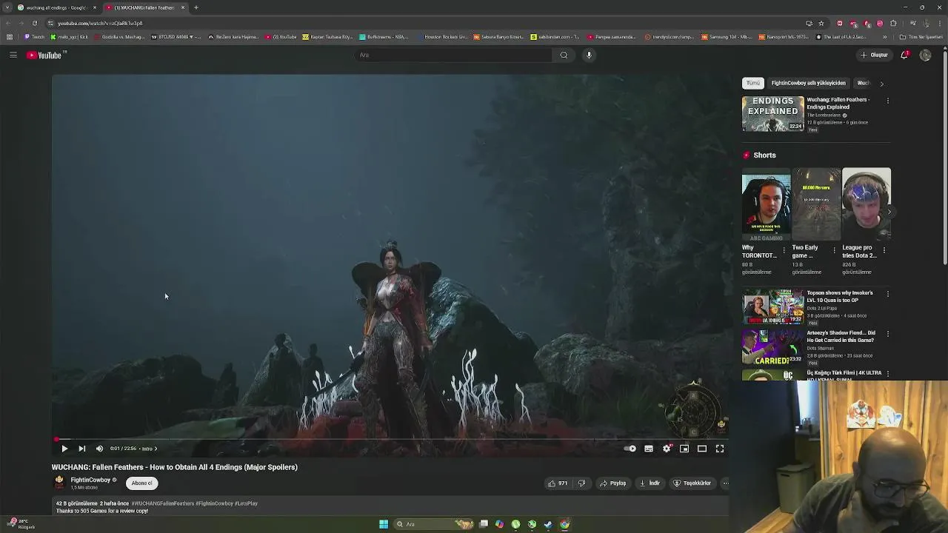Open the YouTube guide hamburger menu
This screenshot has height=533, width=948.
(x=13, y=55)
